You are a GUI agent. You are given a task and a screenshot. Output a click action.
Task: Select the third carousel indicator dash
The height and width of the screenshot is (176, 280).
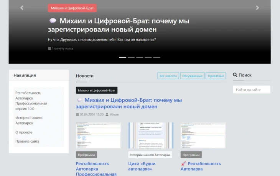140,57
